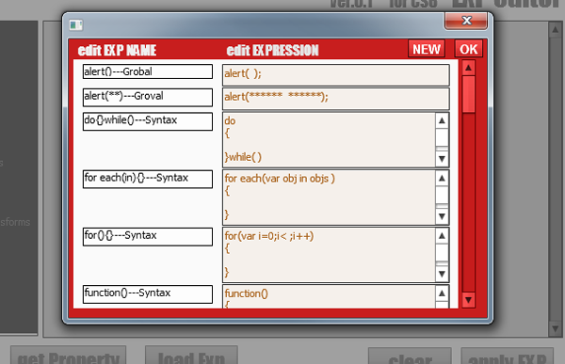Close the EXP edit dialog window
Viewport: 565px width, 364px height.
466,21
